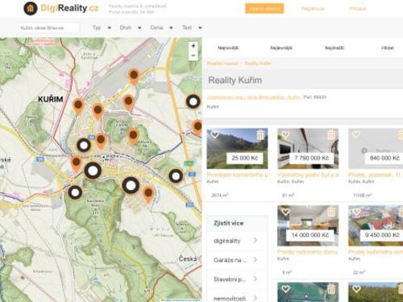Remove the 14 000 000 Kč listing via trash icon
This screenshot has width=403, height=302.
tap(331, 212)
